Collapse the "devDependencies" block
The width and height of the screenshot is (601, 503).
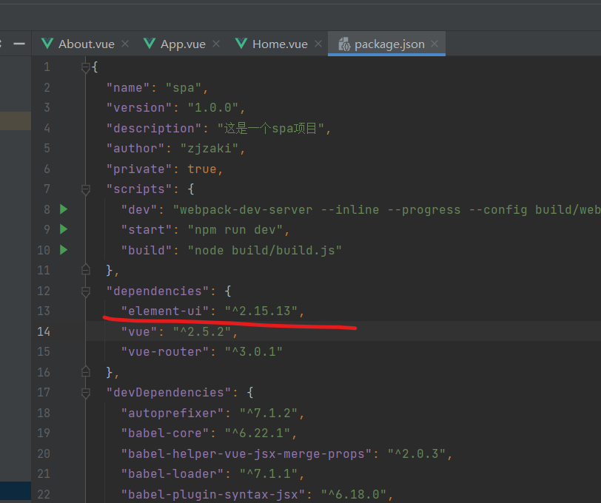[86, 393]
